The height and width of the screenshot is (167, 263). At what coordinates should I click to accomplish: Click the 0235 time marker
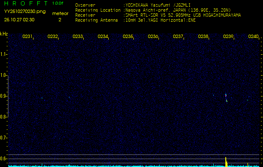(x=128, y=37)
